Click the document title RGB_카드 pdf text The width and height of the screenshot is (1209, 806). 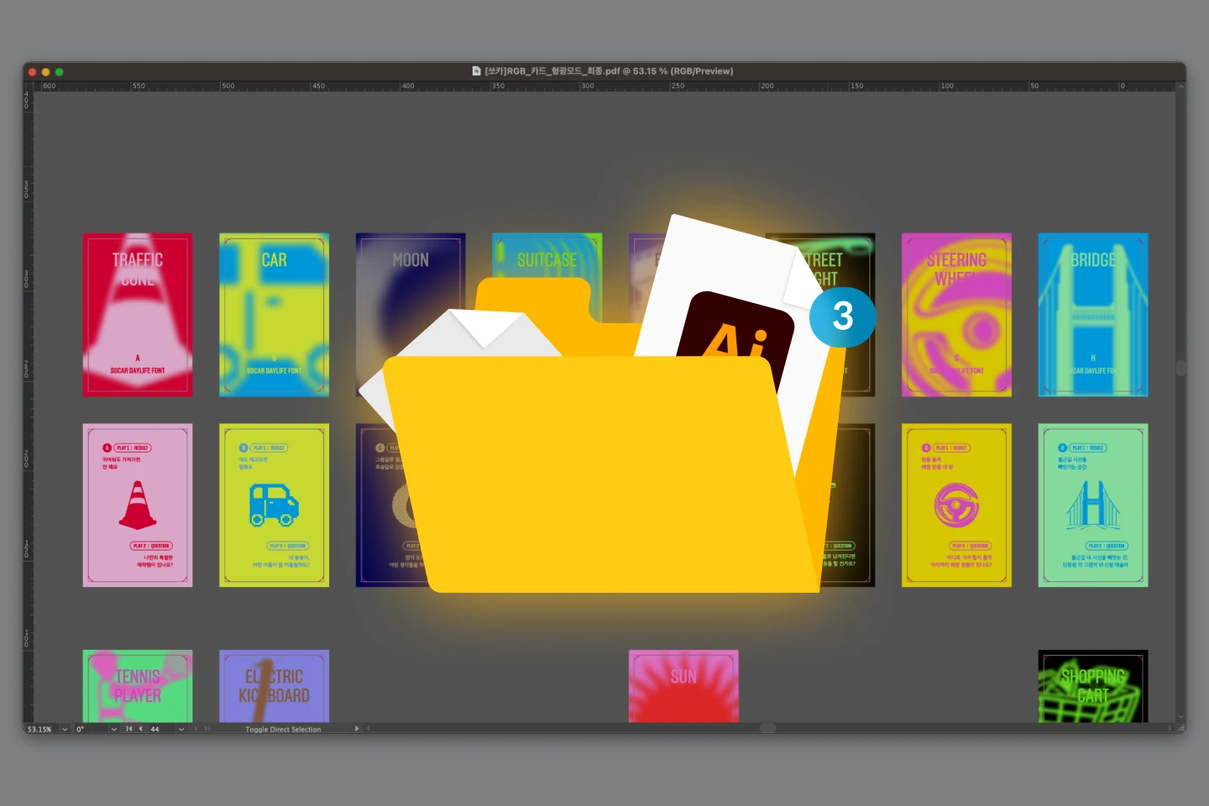(609, 71)
